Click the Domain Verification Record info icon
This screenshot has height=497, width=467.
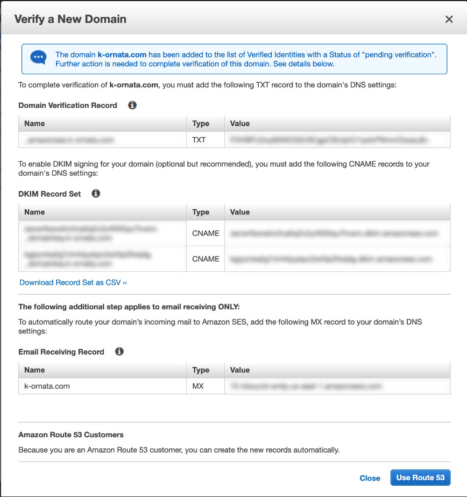click(132, 105)
